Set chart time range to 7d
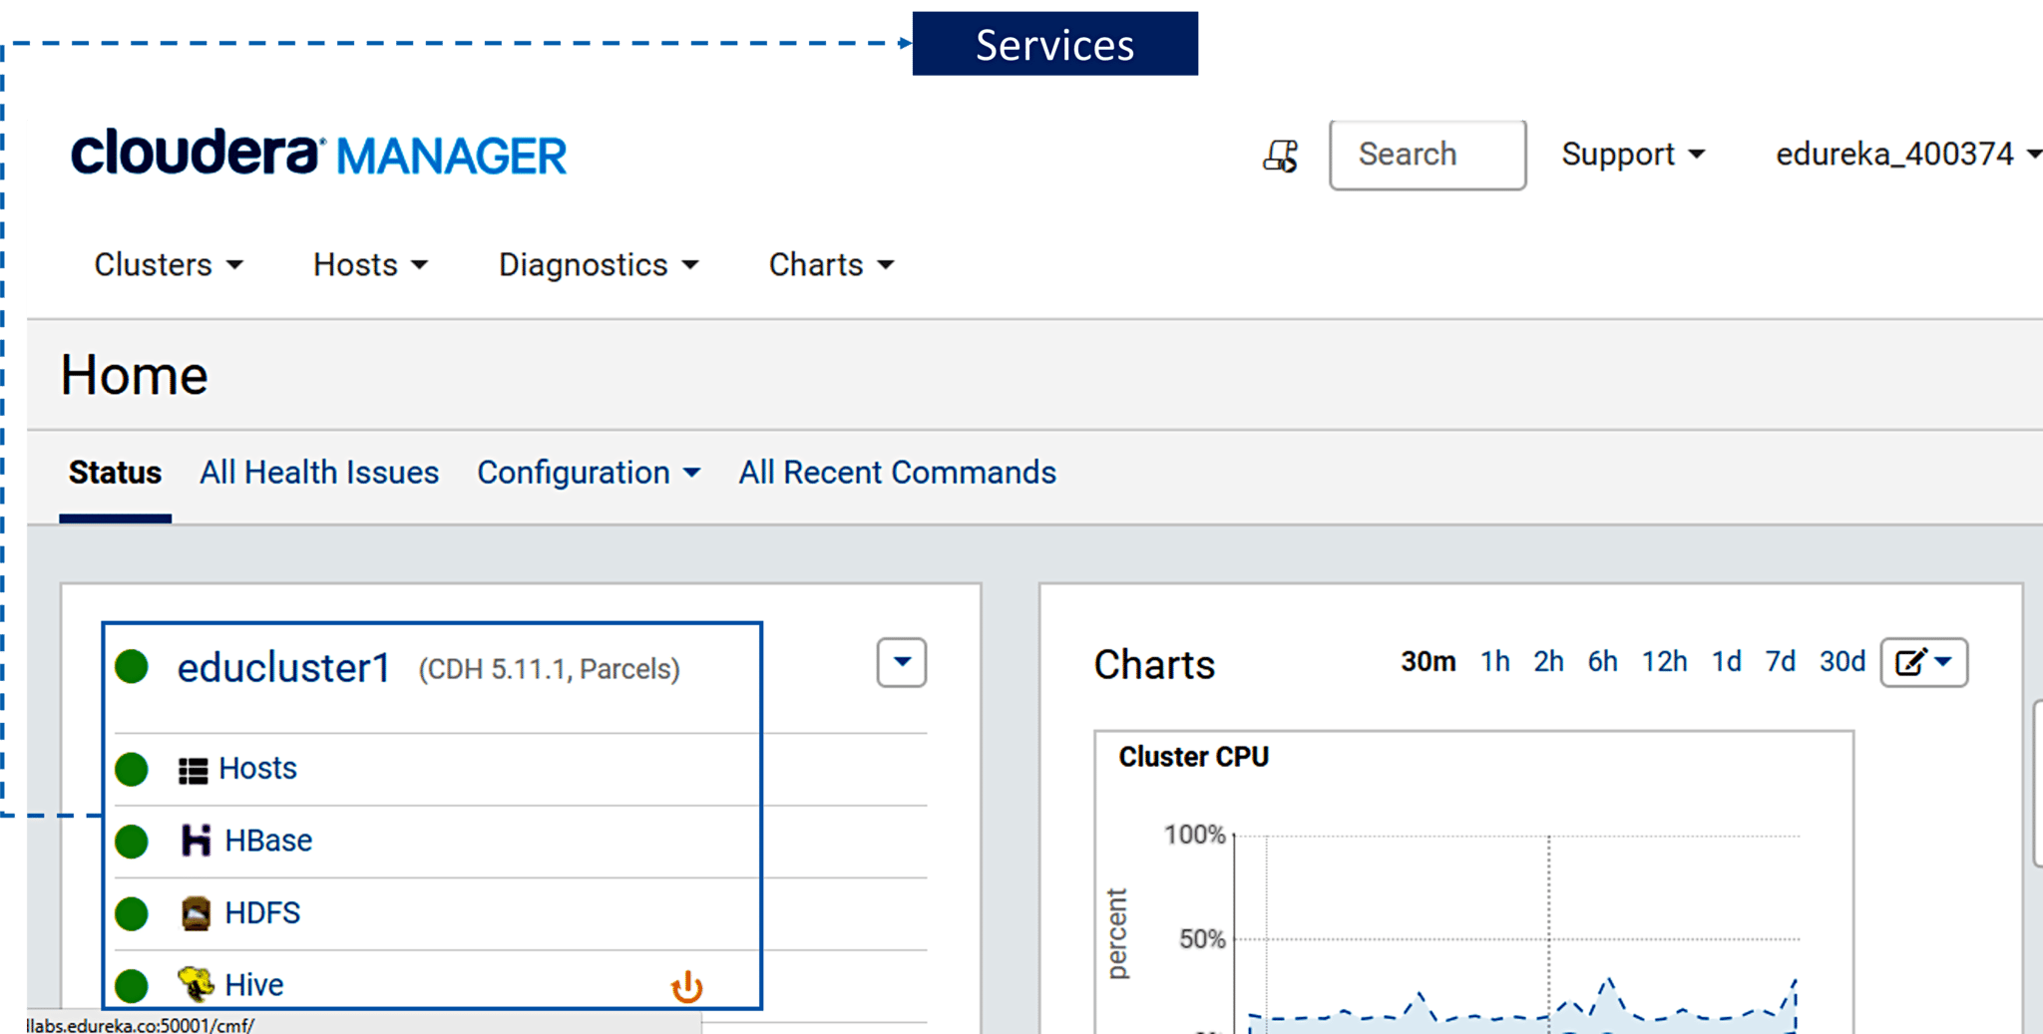 pos(1780,662)
